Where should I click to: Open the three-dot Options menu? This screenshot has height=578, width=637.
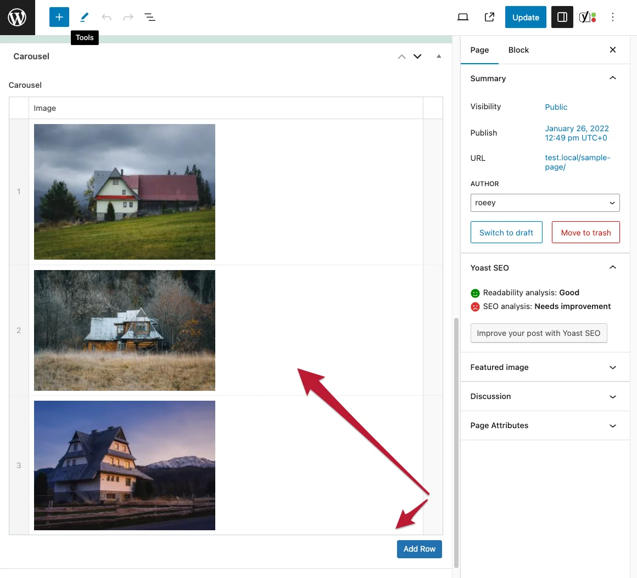[x=613, y=17]
